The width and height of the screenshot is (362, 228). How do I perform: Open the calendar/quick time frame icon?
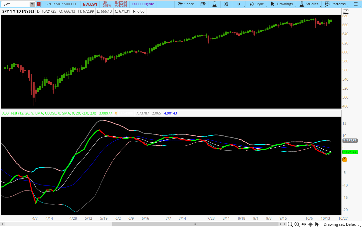pyautogui.click(x=203, y=4)
